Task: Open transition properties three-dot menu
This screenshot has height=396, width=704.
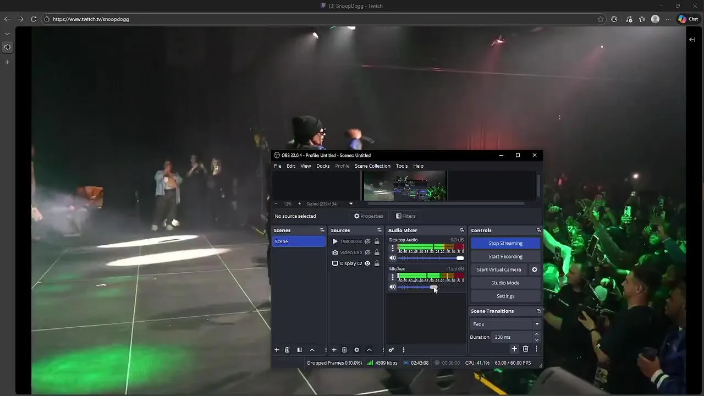Action: [x=536, y=349]
